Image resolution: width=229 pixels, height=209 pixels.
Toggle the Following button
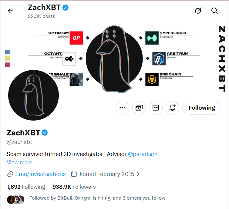click(202, 108)
